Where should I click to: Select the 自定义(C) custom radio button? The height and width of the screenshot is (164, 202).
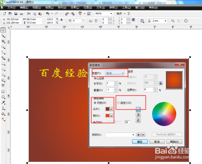point(118,103)
